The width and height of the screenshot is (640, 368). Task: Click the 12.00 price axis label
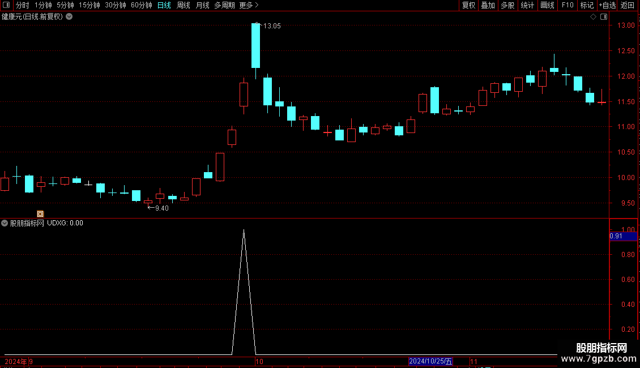626,76
